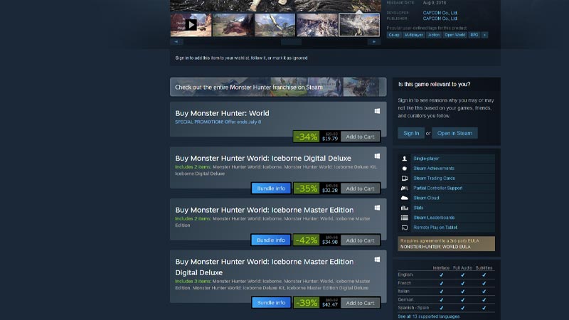Click Windows icon on the $34.98 Master Edition
The width and height of the screenshot is (569, 320).
coord(378,208)
